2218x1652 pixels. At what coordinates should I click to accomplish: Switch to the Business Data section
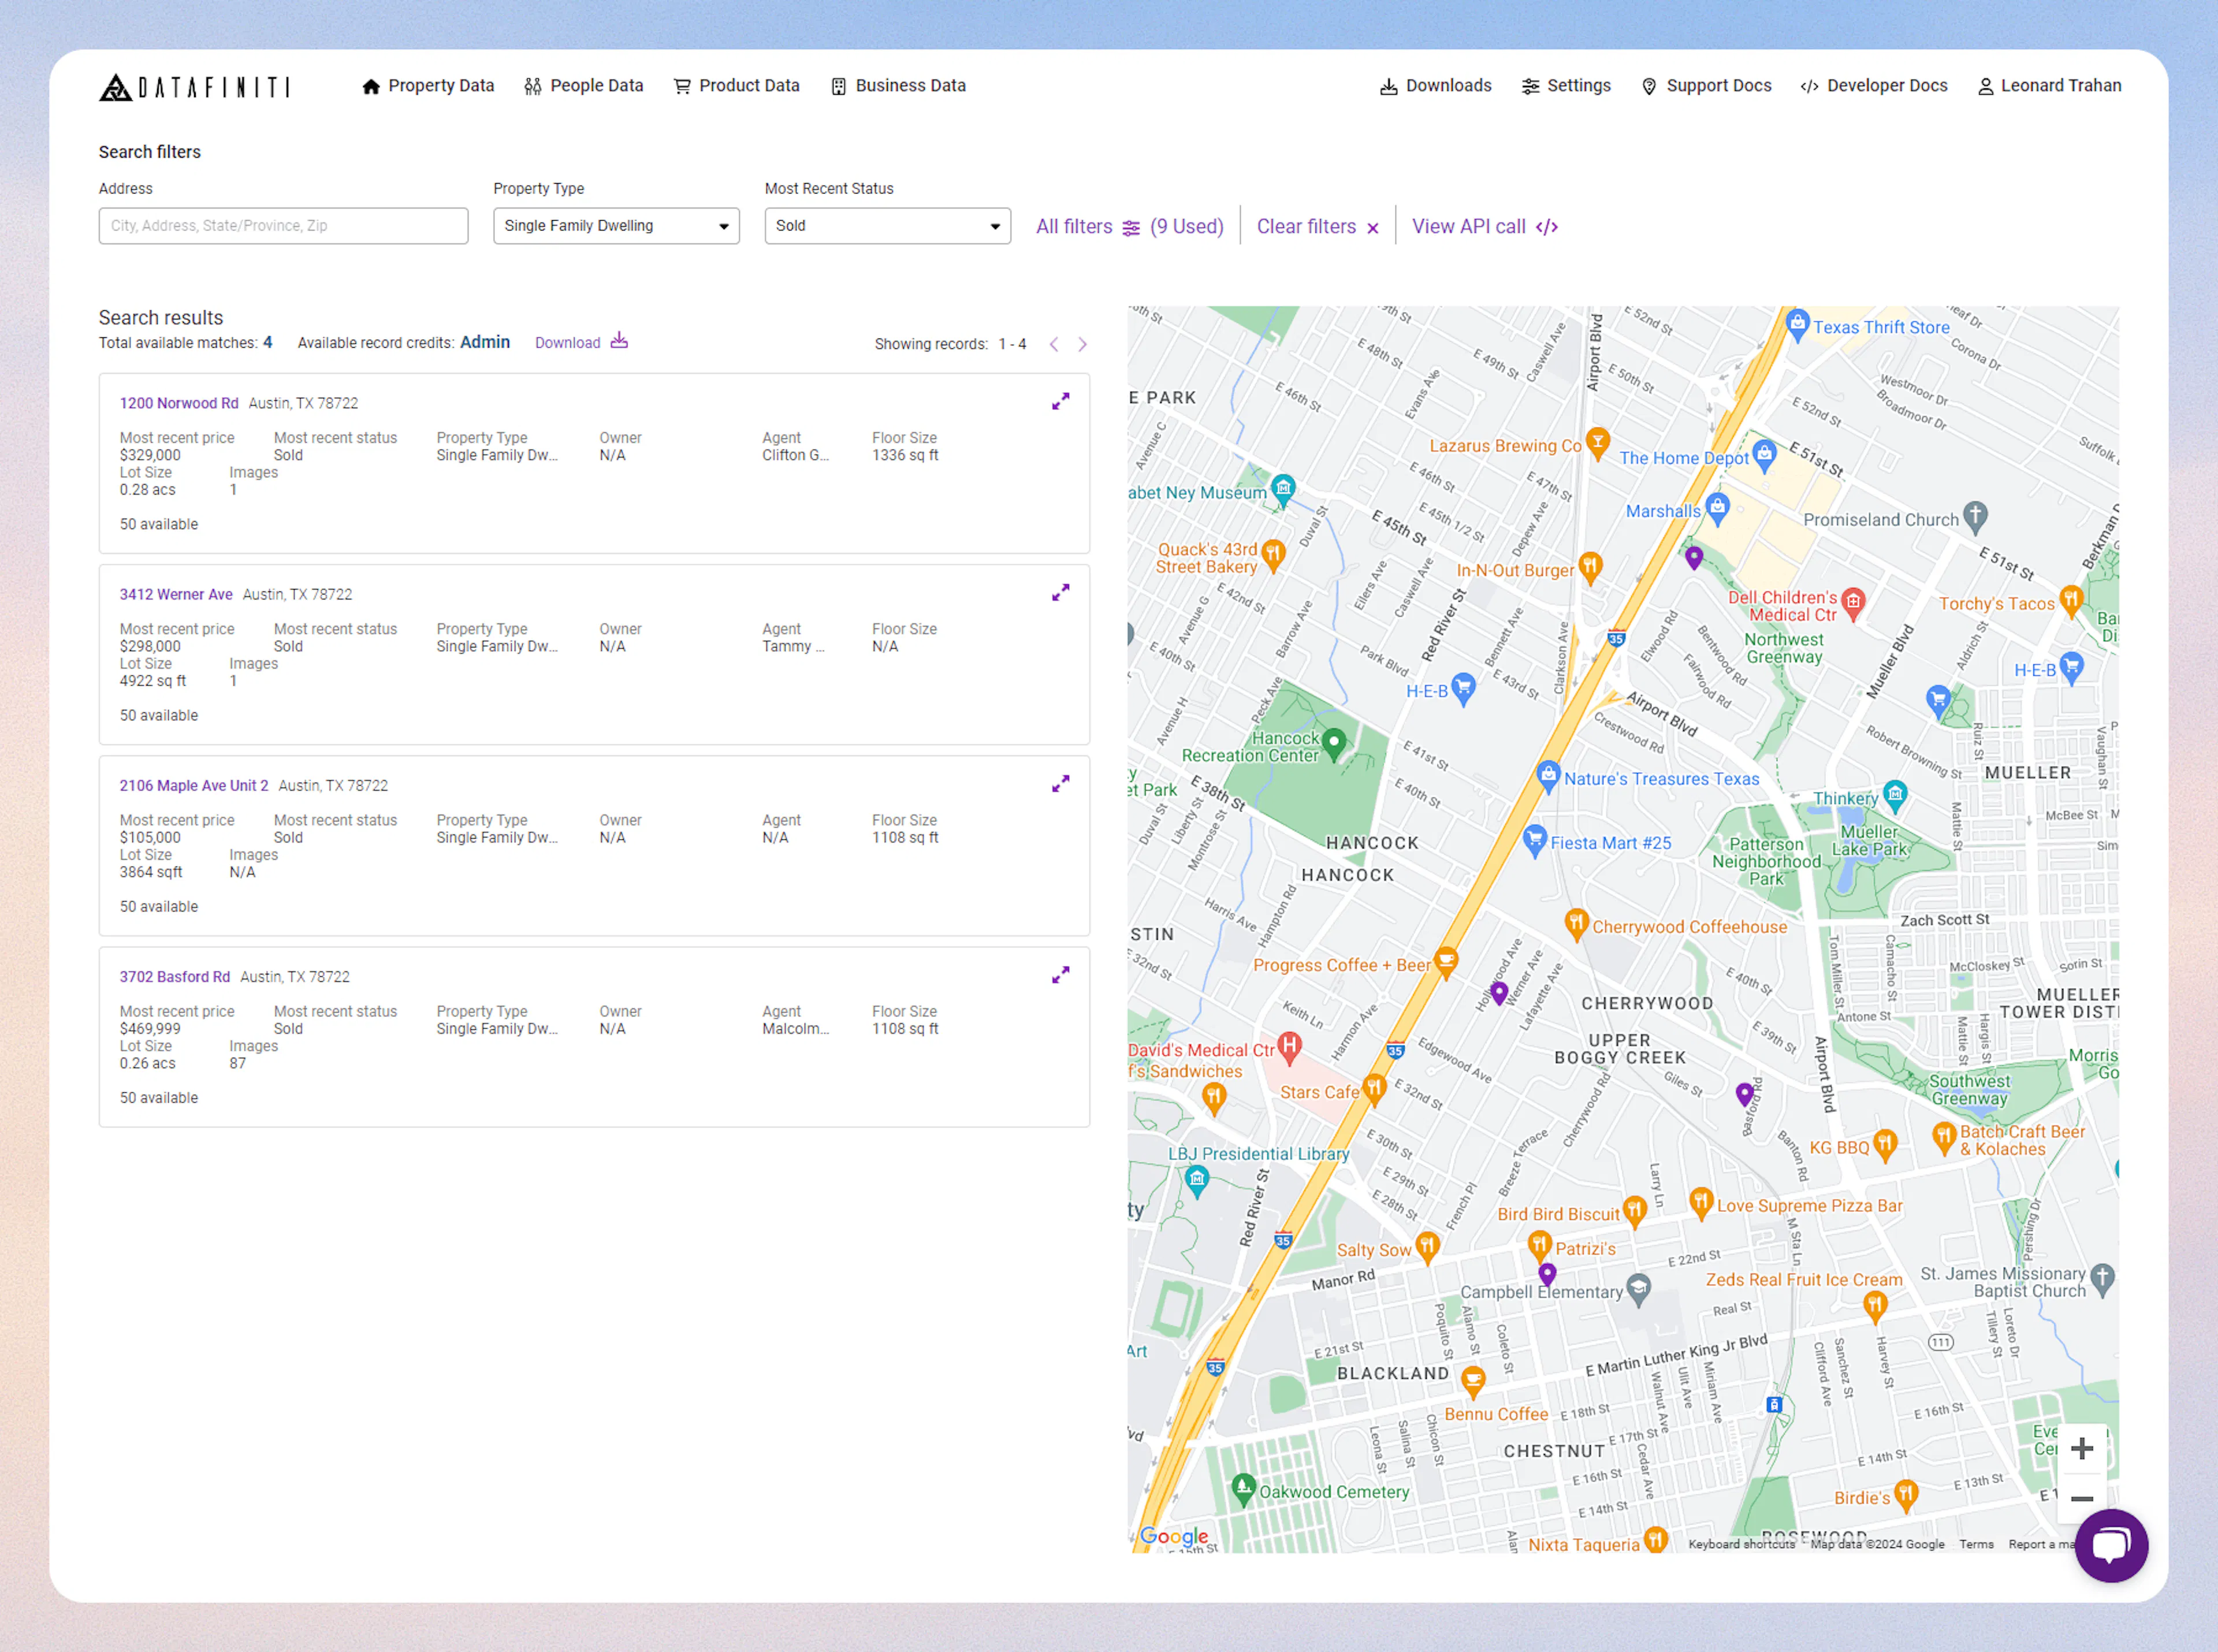pyautogui.click(x=897, y=86)
